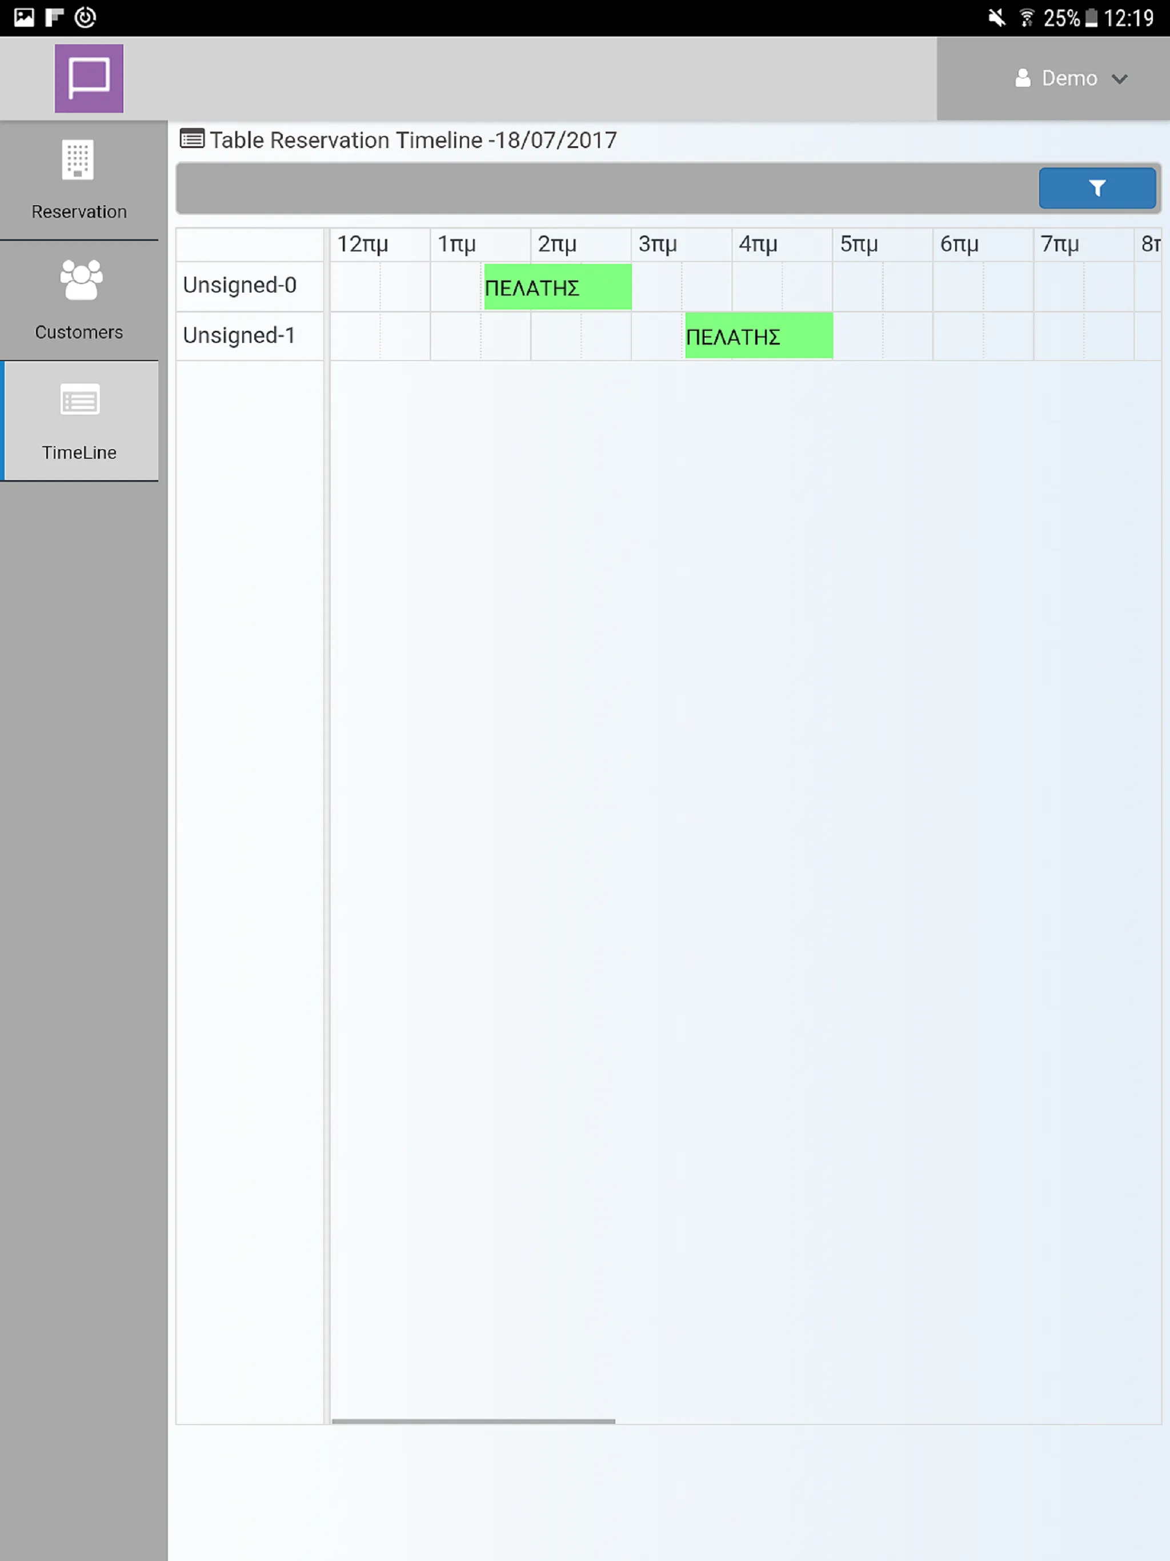The width and height of the screenshot is (1170, 1561).
Task: Expand the Demo account dropdown
Action: pyautogui.click(x=1071, y=78)
